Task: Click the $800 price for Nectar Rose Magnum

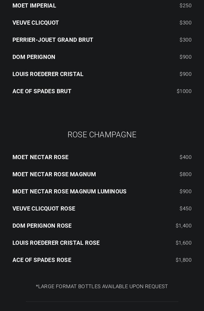Action: (185, 174)
